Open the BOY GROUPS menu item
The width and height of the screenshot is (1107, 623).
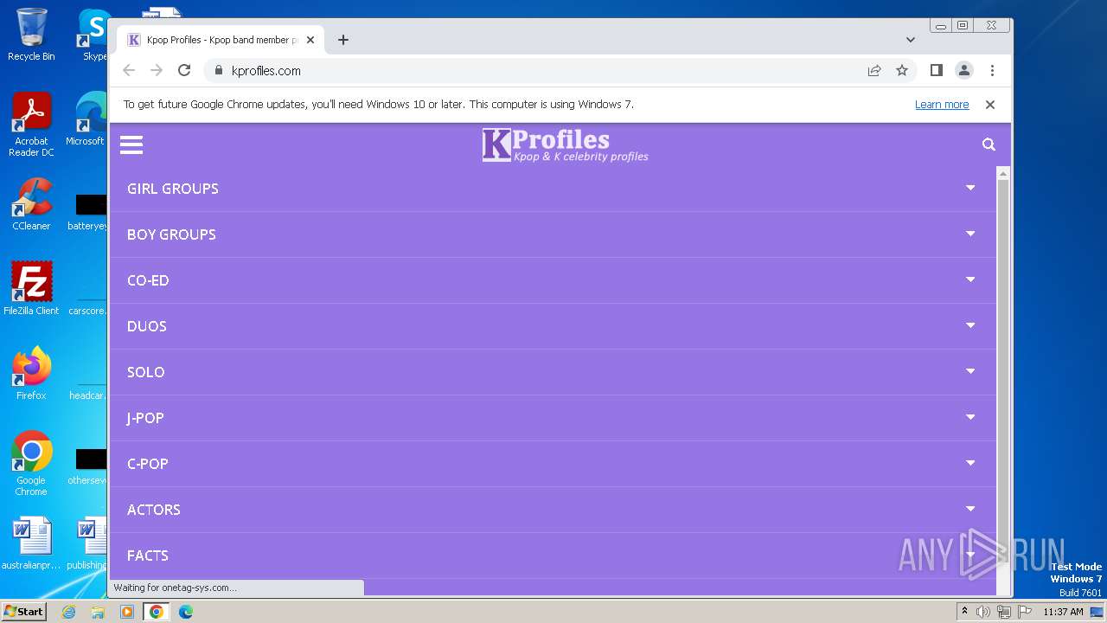[171, 234]
